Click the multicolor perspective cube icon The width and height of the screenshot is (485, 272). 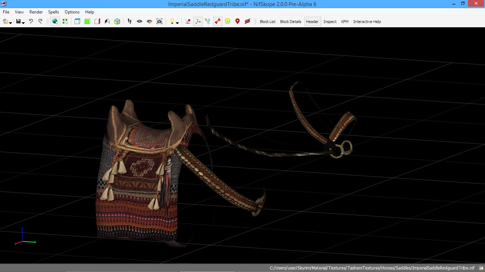click(117, 22)
